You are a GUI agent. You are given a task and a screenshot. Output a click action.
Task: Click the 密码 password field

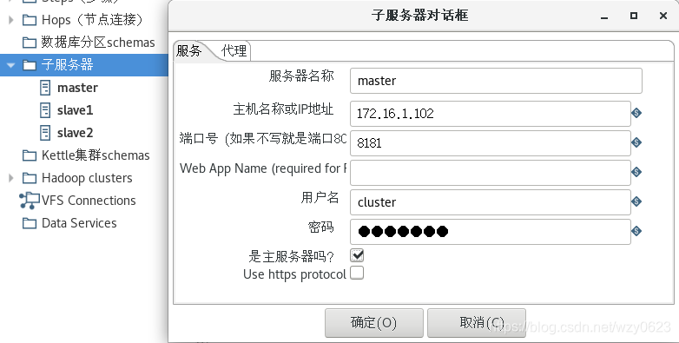tap(491, 231)
